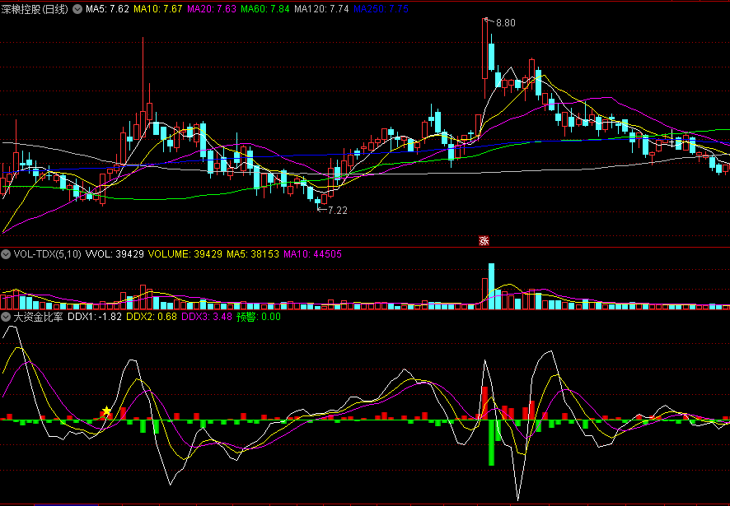Screen dimensions: 730x506
Task: Click the DDX1: -1.82 value
Action: coord(95,318)
